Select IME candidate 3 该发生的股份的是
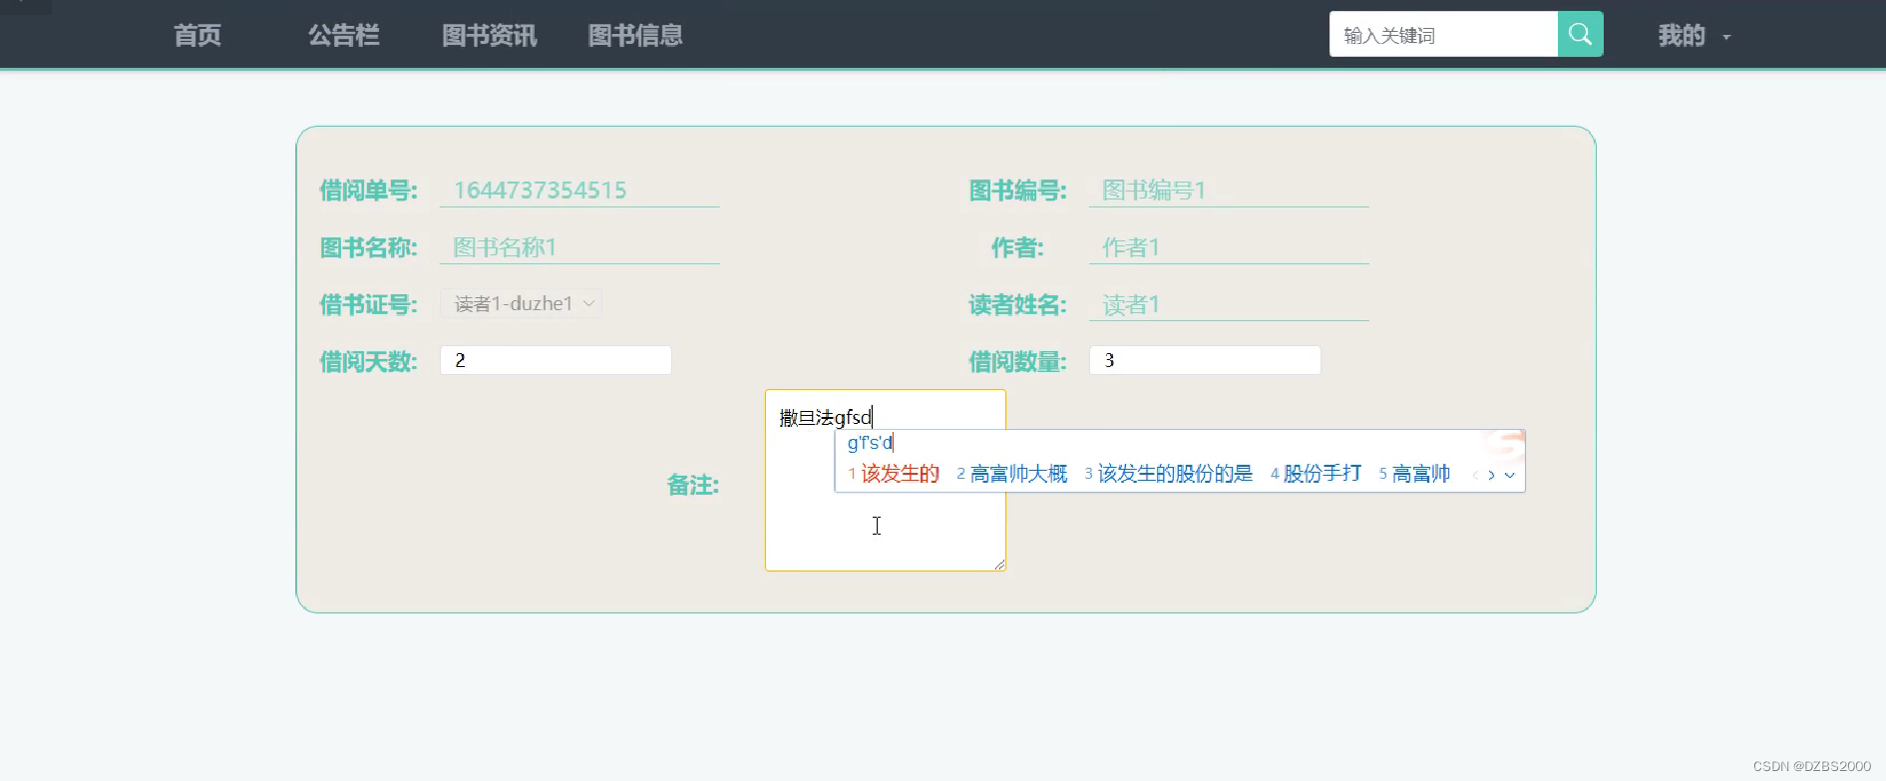This screenshot has height=781, width=1886. pyautogui.click(x=1168, y=474)
